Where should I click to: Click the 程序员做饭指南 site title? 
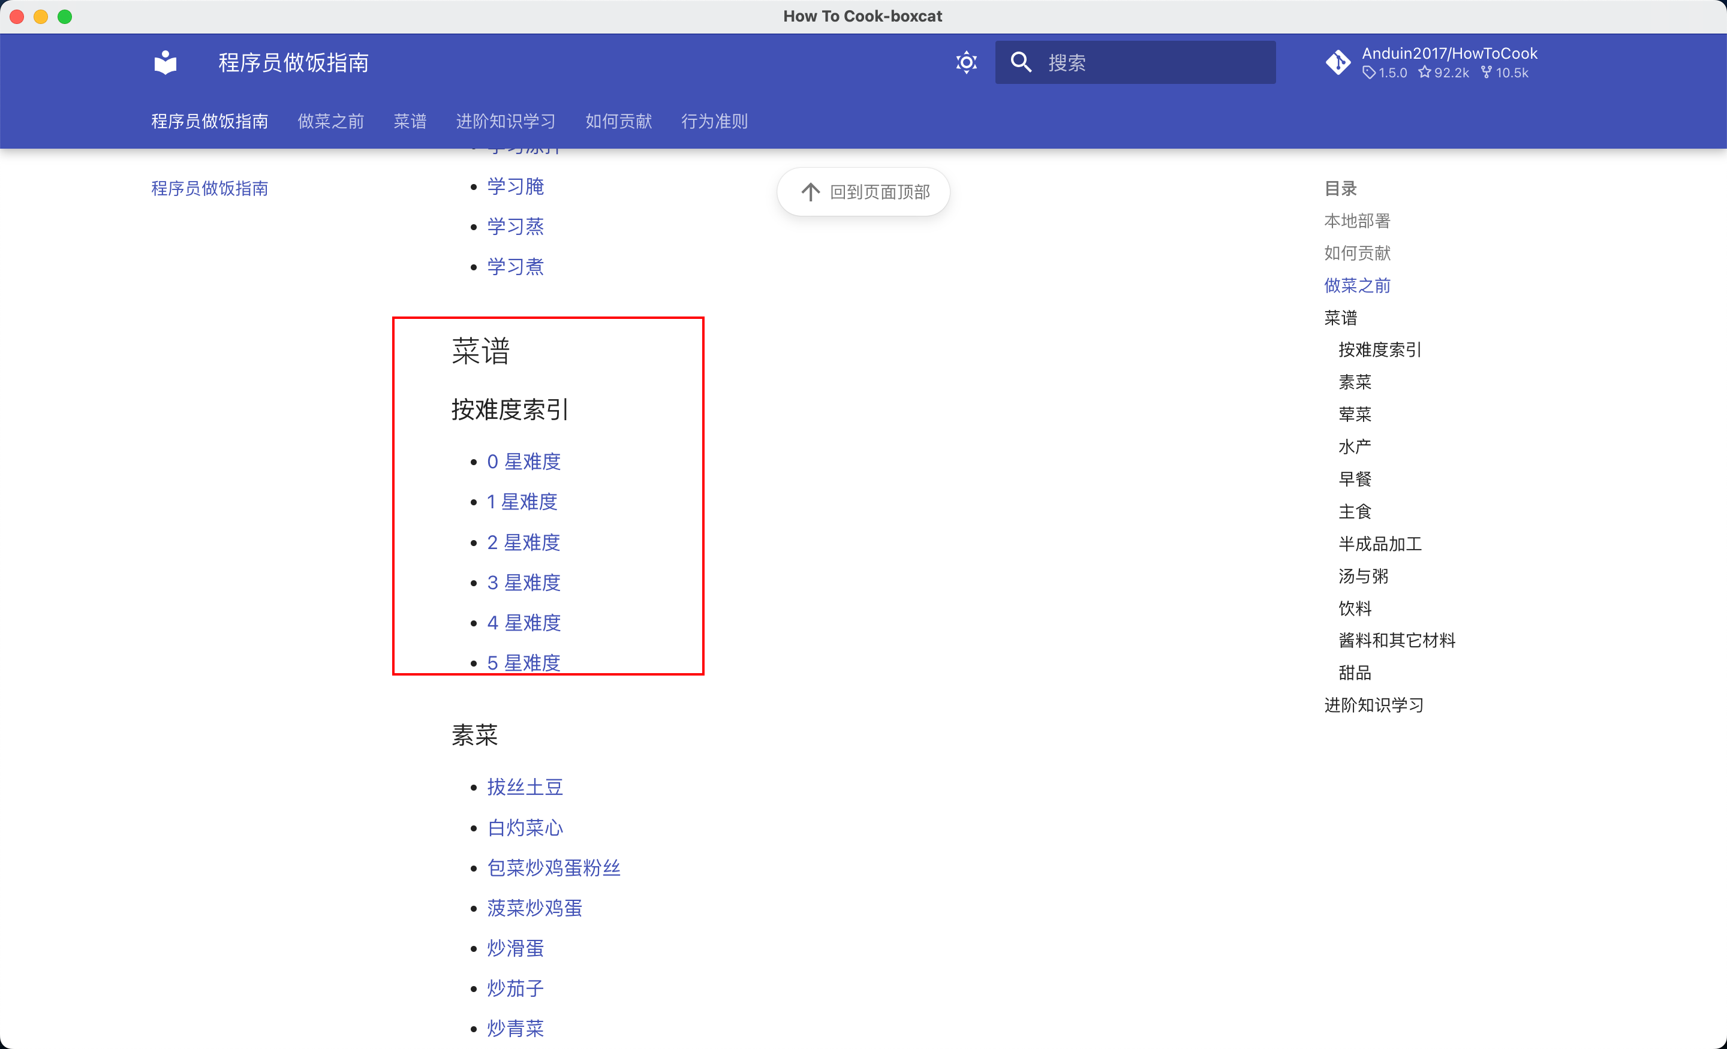click(x=294, y=62)
